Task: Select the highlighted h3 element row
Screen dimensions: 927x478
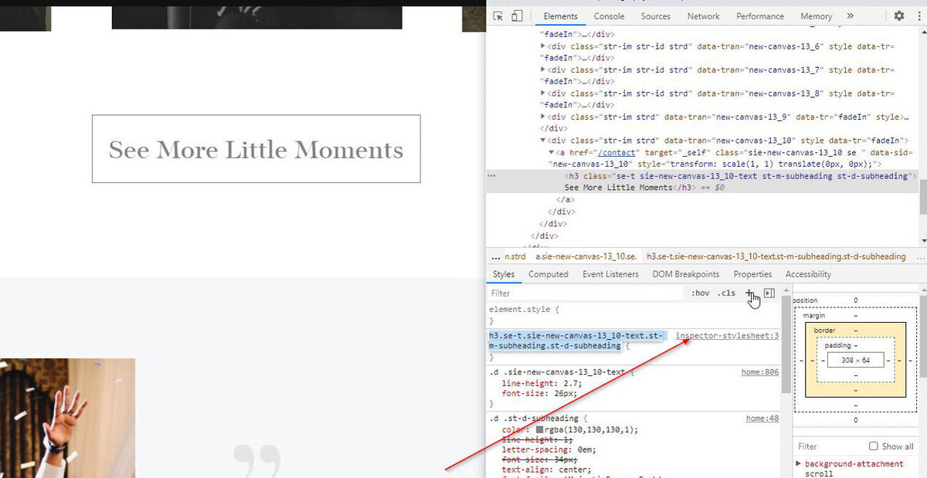Action: [702, 181]
